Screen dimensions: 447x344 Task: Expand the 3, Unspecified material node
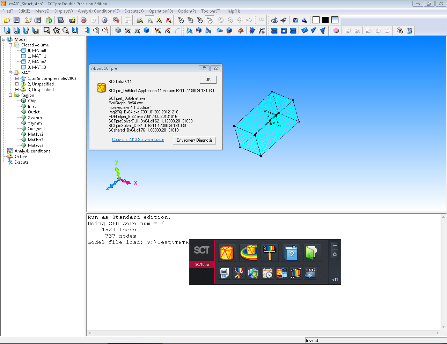[x=17, y=90]
